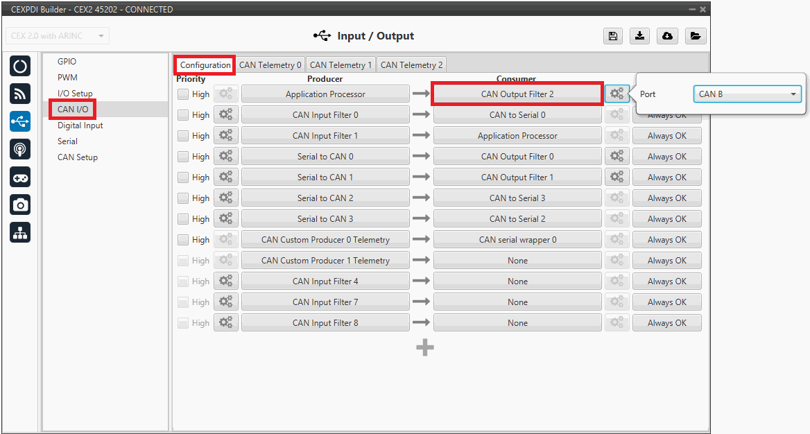The height and width of the screenshot is (434, 810).
Task: Open the camera section in sidebar
Action: pos(20,205)
